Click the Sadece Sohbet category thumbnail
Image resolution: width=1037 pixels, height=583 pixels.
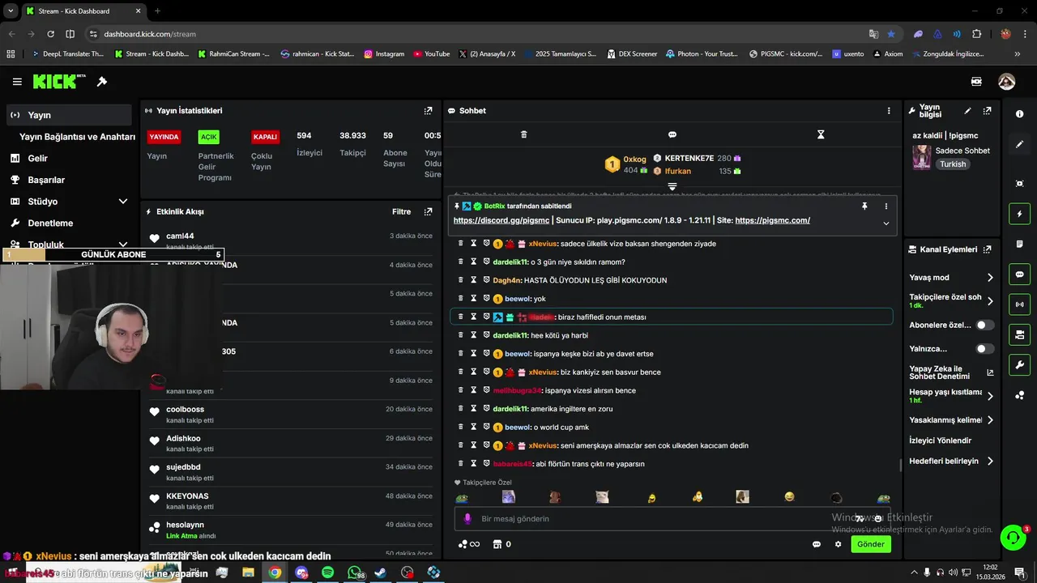coord(921,157)
